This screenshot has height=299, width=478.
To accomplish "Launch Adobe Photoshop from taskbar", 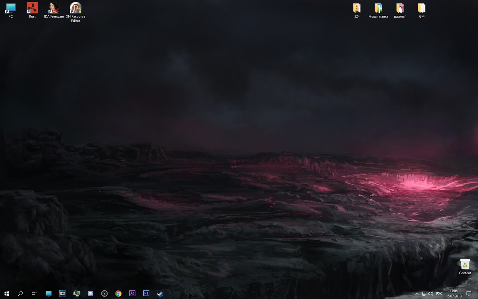I will pyautogui.click(x=146, y=293).
